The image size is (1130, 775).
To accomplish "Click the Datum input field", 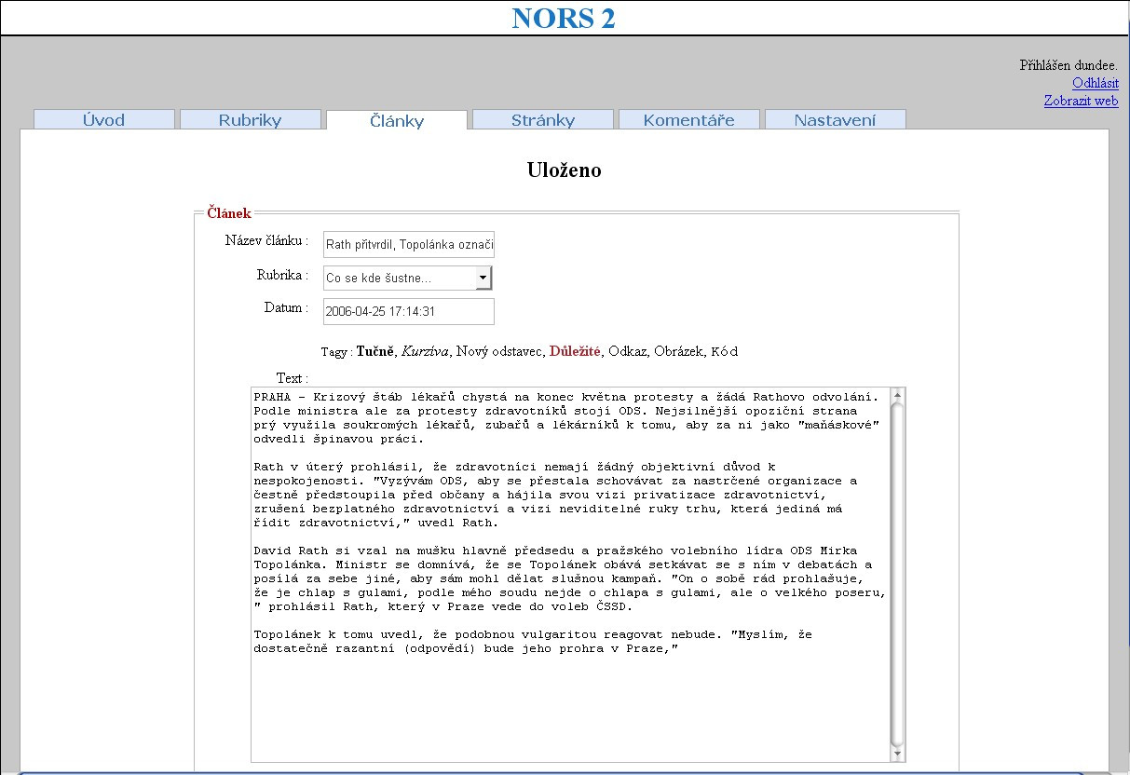I will pyautogui.click(x=409, y=311).
